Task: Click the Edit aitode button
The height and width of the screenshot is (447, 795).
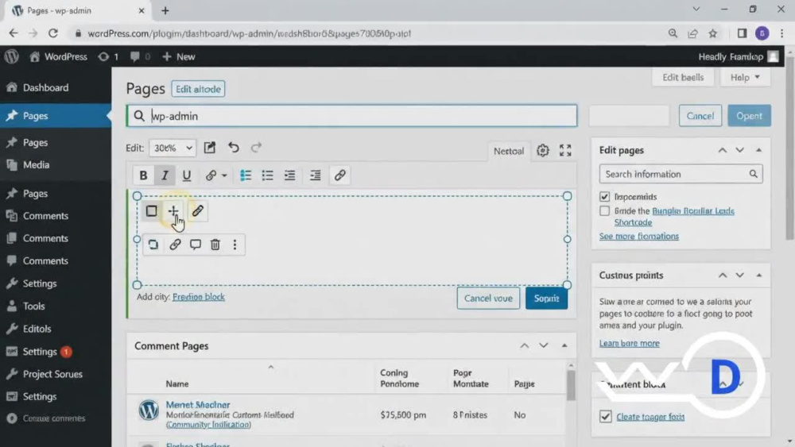Action: 198,89
